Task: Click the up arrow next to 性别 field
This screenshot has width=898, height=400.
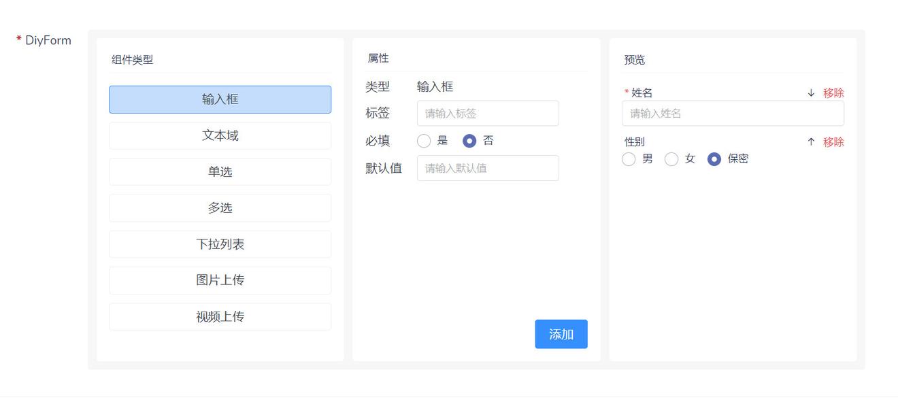Action: coord(810,141)
